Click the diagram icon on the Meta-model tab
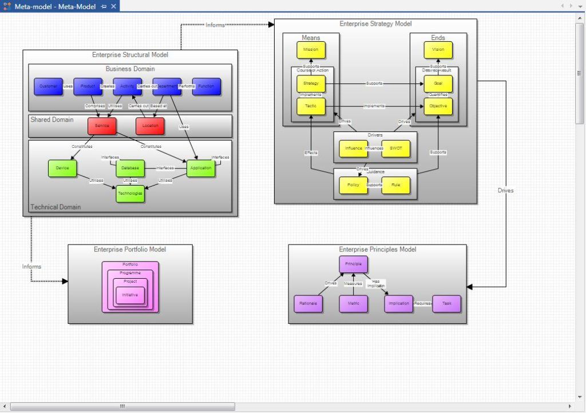Screen dimensions: 586x413 coord(6,6)
